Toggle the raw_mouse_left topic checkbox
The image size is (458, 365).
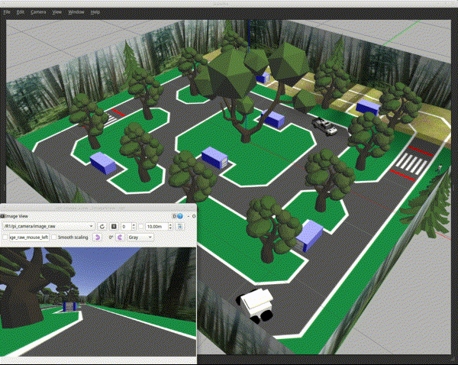point(5,237)
